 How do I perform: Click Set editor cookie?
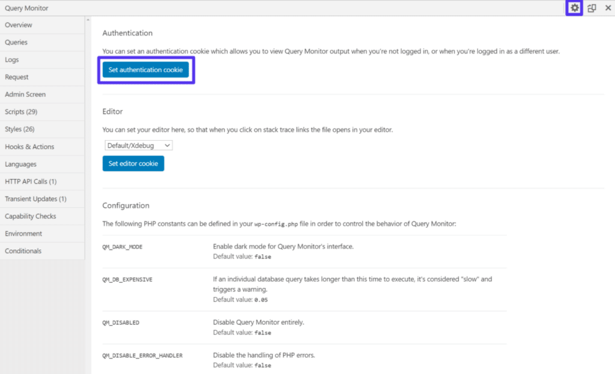[133, 163]
